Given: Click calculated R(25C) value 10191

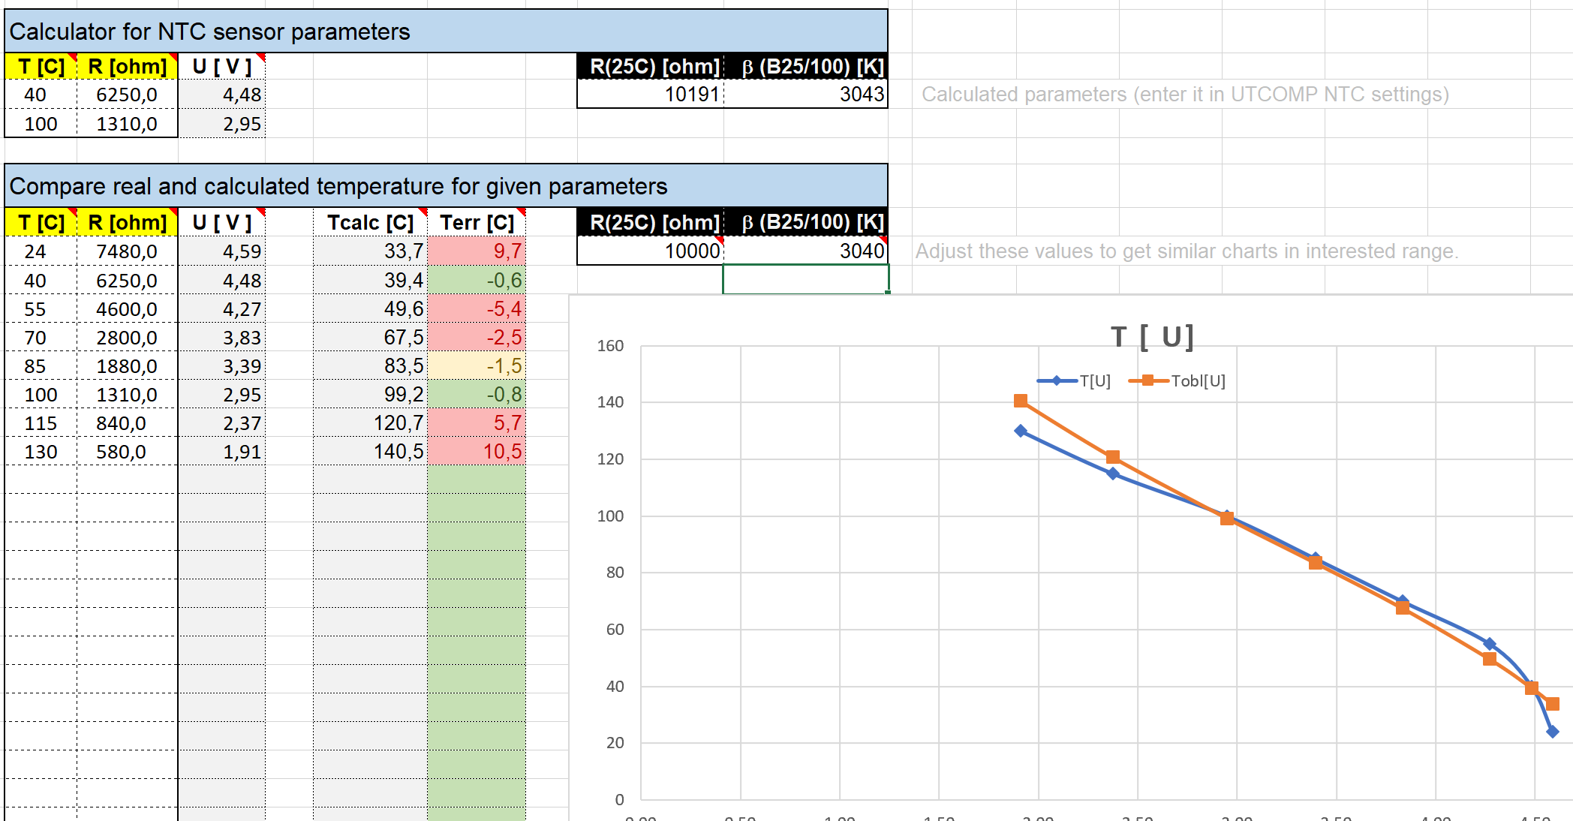Looking at the screenshot, I should click(x=651, y=95).
